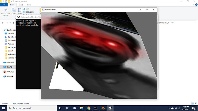The image size is (198, 111).
Task: Open Downloads in the navigation pane
Action: tap(10, 37)
